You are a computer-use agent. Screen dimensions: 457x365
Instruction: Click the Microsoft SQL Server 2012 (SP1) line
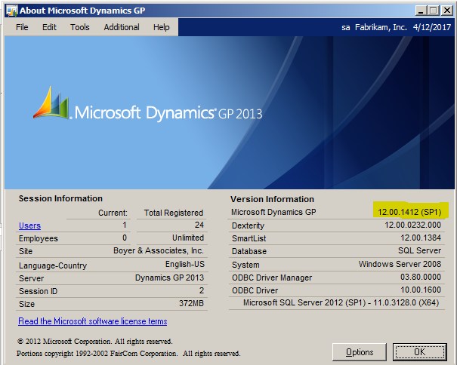coord(341,302)
